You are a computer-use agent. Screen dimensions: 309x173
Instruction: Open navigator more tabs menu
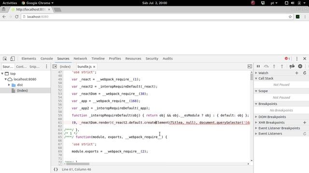pos(46,66)
